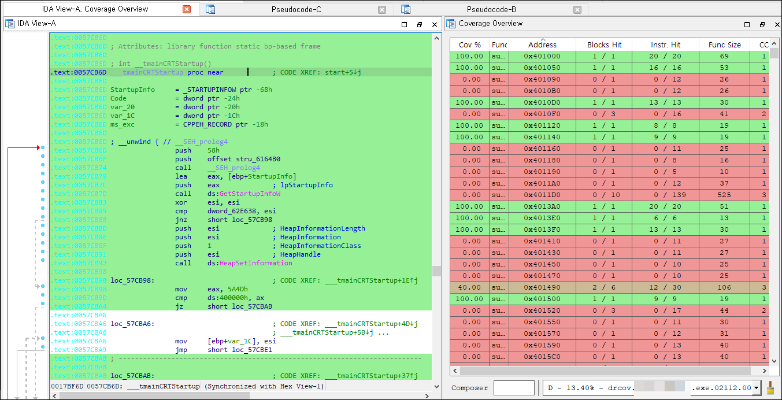Select the 0x401000 function row
Screen dimensions: 782x400
(x=610, y=56)
